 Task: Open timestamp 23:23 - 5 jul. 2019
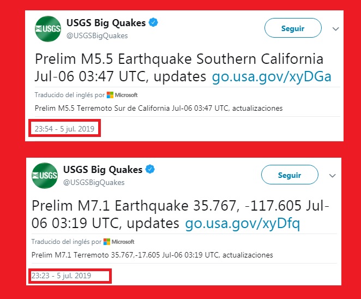61,276
